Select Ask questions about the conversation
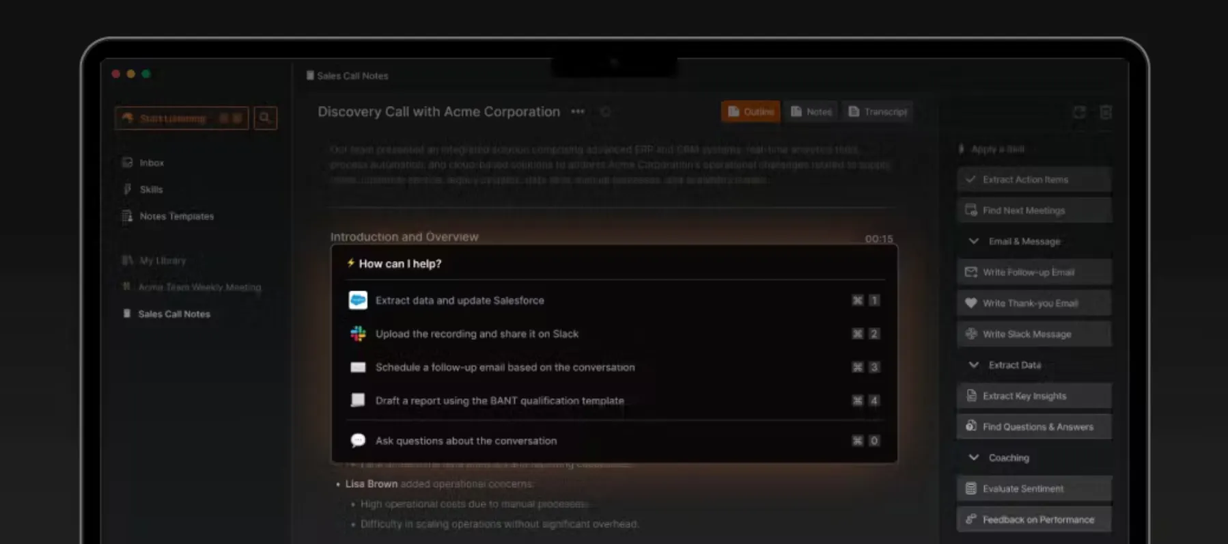Image resolution: width=1228 pixels, height=544 pixels. 614,441
